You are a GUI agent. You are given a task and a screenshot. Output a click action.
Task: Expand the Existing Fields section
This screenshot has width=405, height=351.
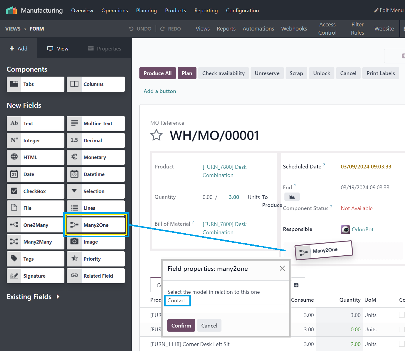pyautogui.click(x=33, y=297)
